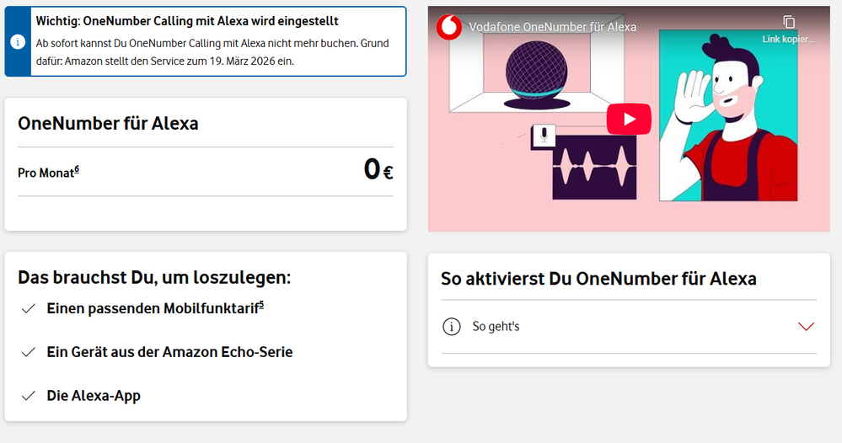Open footnote 5 after 'Mobilfunktarif'
Screen dimensions: 842x443
[x=261, y=305]
